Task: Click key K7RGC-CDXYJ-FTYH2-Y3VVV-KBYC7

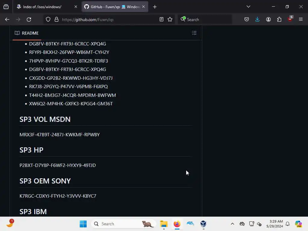Action: point(58,196)
